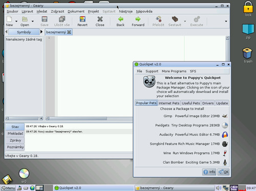Screen dimensions: 256x191
Task: Click the Clan Bomber penguin icon
Action: 225,162
